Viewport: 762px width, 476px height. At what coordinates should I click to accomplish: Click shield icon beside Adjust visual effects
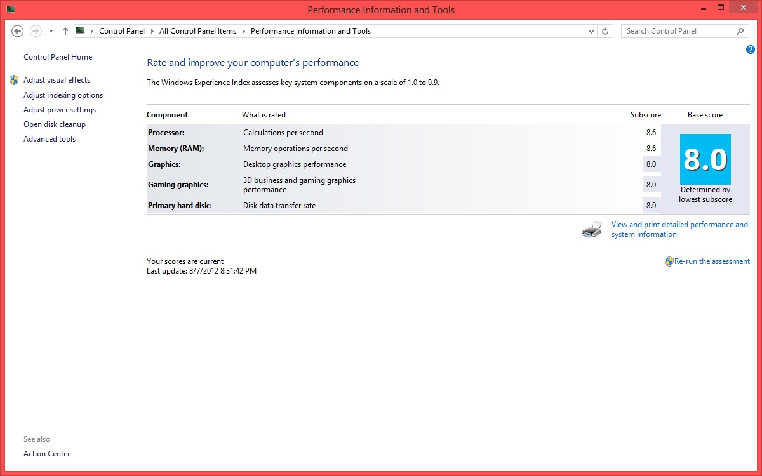point(15,80)
